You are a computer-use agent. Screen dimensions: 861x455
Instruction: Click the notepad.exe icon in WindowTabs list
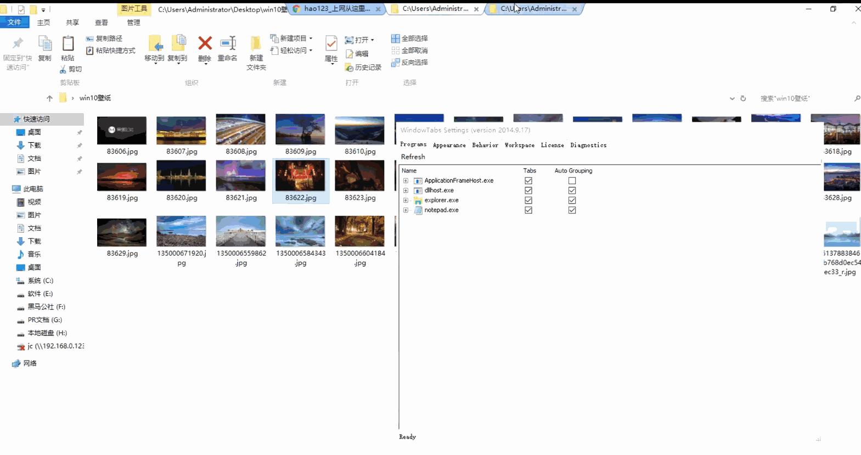[418, 210]
